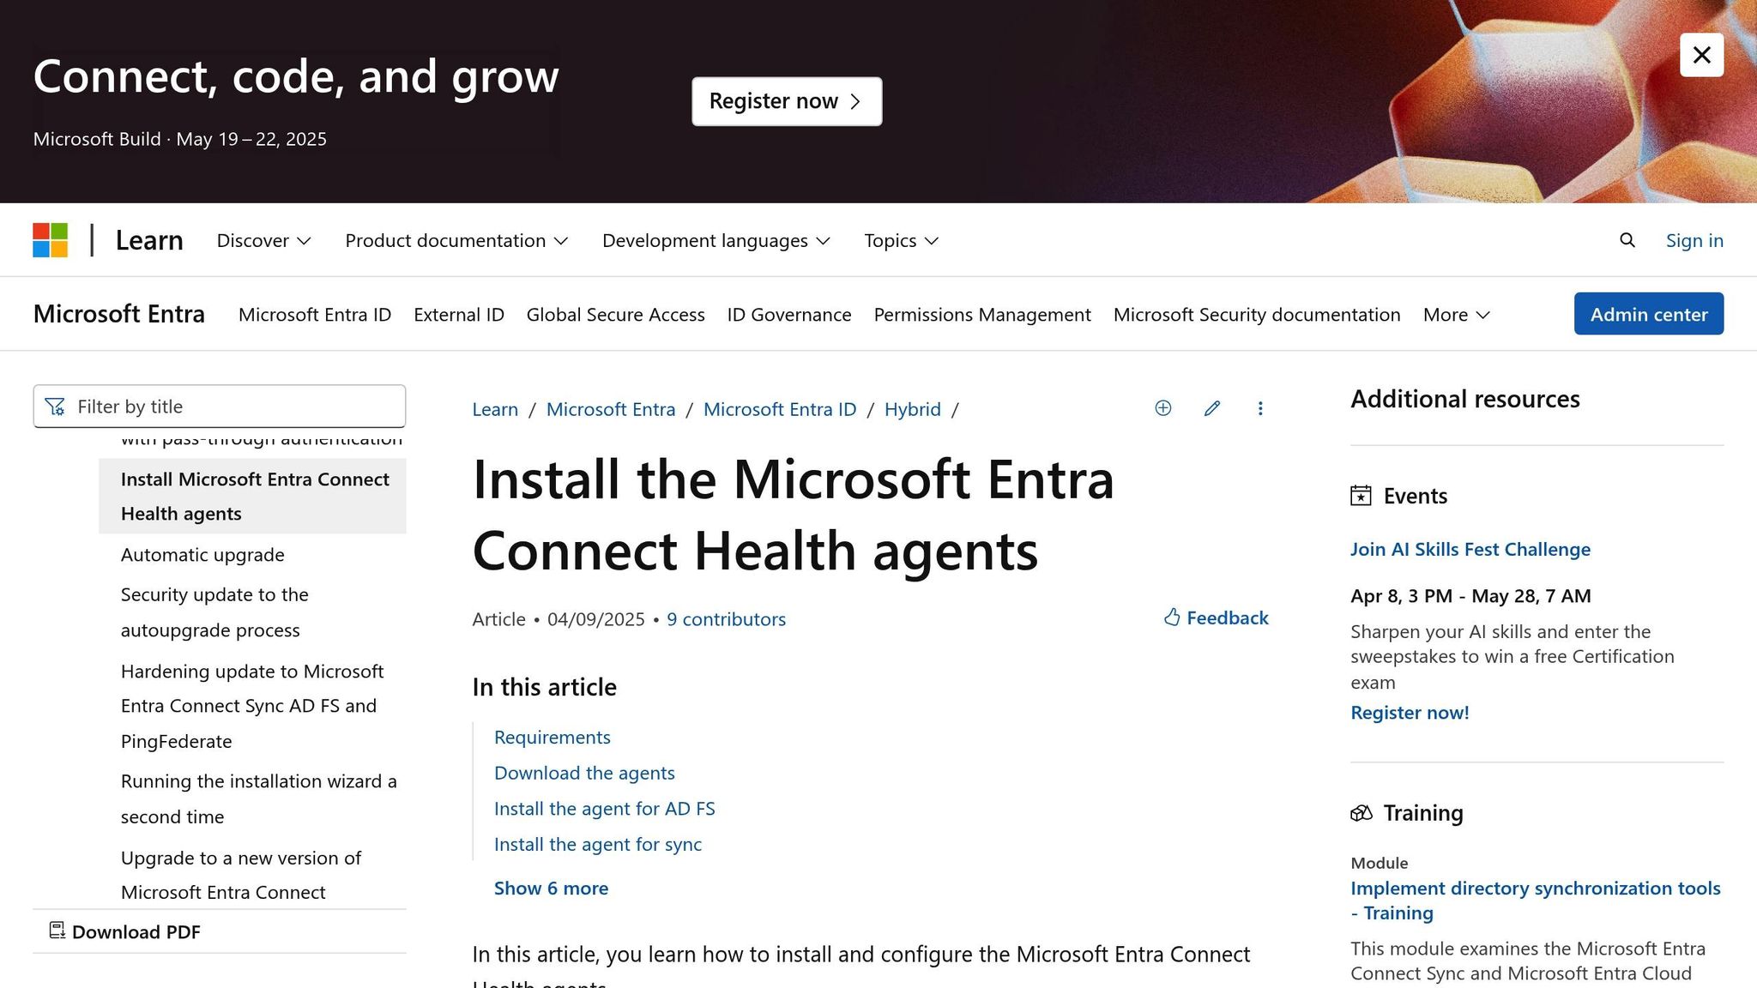Screen dimensions: 1757x988
Task: Select the External ID nav item
Action: [x=459, y=315]
